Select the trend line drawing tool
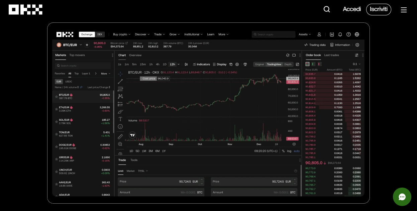This screenshot has height=211, width=417. [120, 82]
